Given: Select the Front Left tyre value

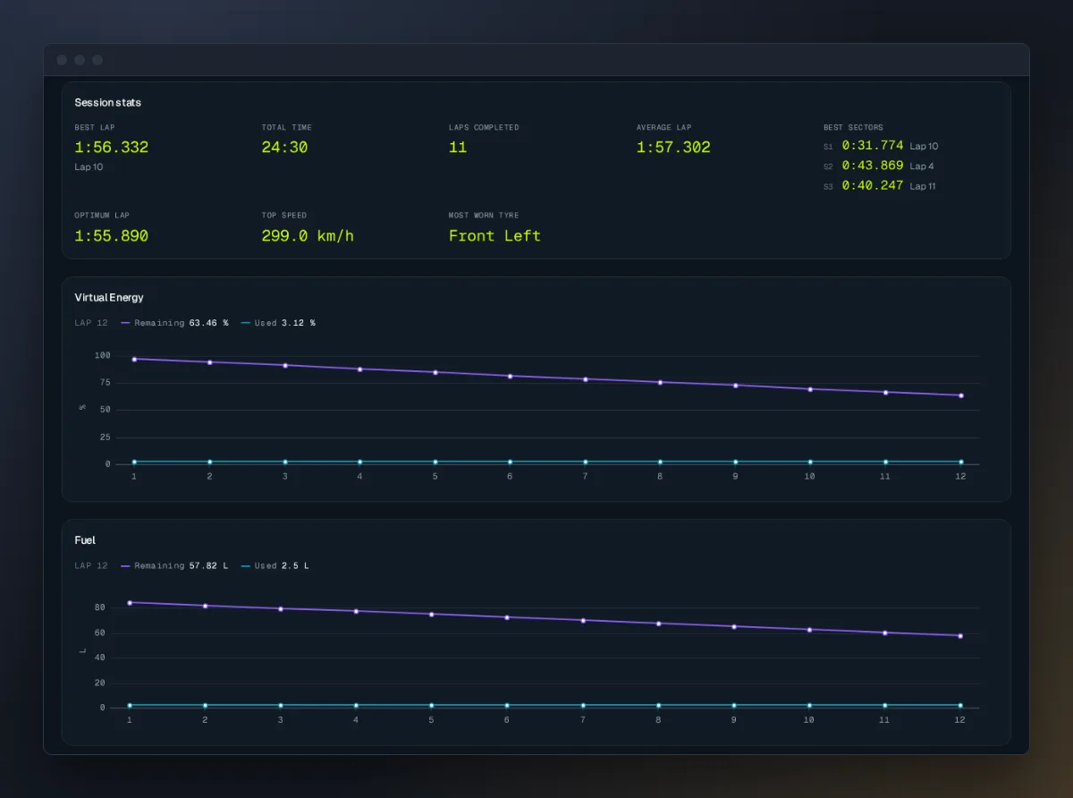Looking at the screenshot, I should (494, 236).
